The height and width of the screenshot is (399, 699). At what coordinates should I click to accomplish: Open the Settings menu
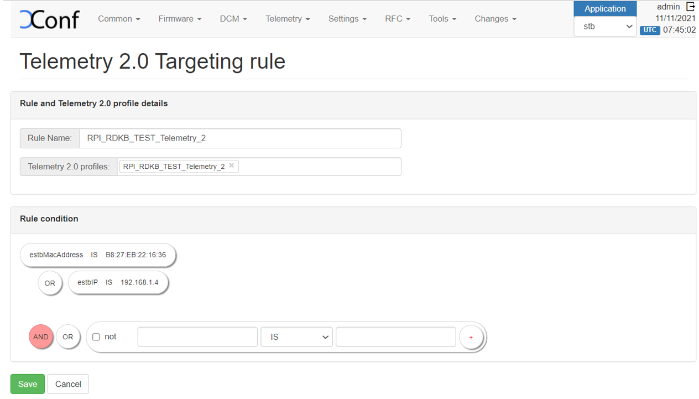347,19
